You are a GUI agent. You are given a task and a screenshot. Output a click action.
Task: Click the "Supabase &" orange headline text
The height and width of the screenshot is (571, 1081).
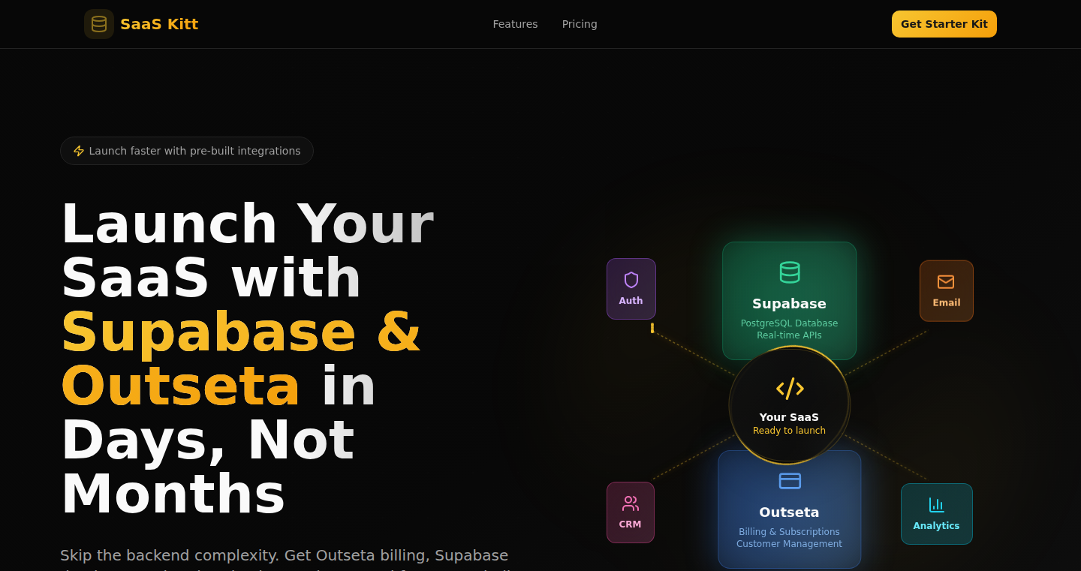click(x=241, y=332)
